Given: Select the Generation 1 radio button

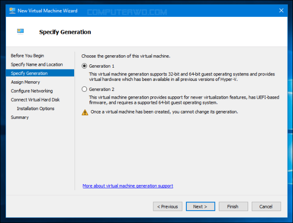Looking at the screenshot, I should [x=84, y=66].
